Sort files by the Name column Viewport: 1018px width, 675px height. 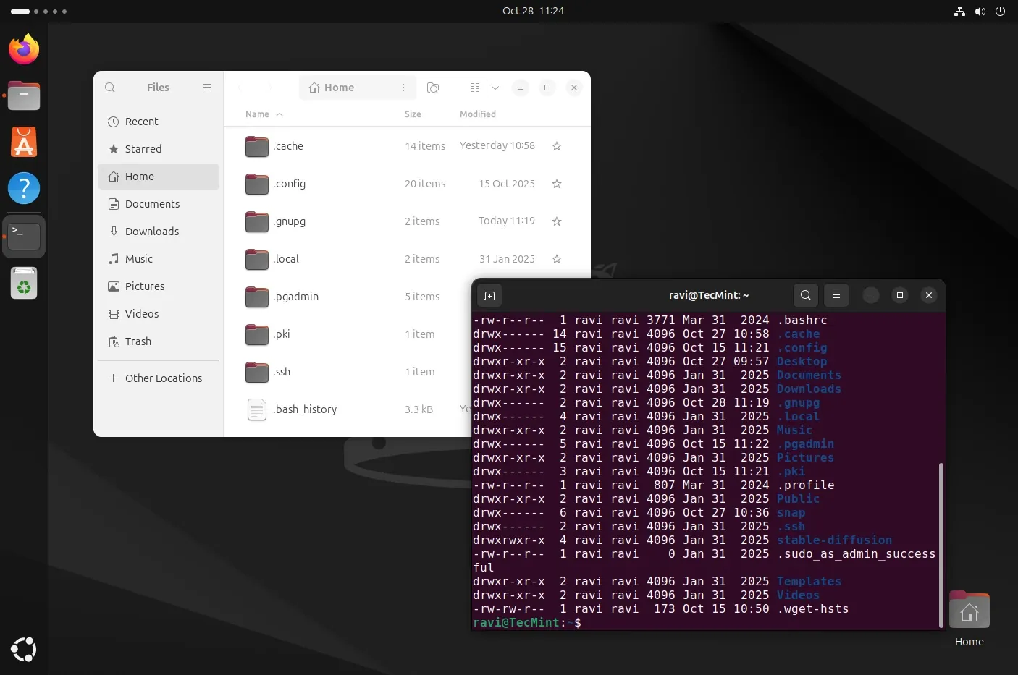258,114
